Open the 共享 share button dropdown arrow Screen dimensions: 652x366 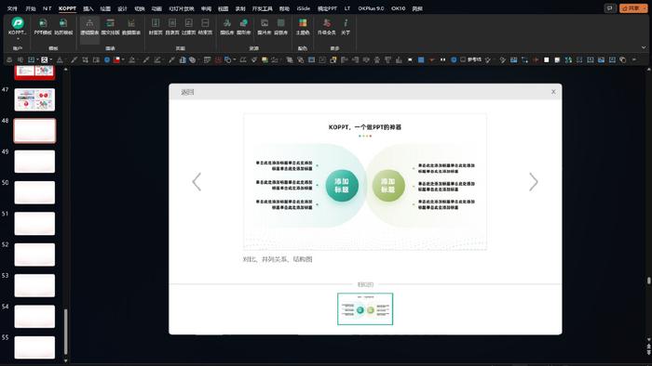pos(645,8)
